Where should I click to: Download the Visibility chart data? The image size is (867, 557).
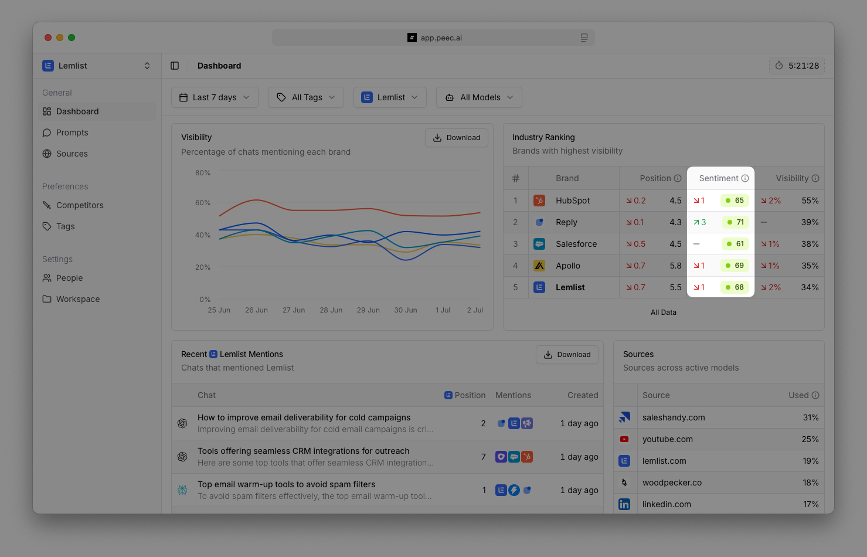[456, 137]
